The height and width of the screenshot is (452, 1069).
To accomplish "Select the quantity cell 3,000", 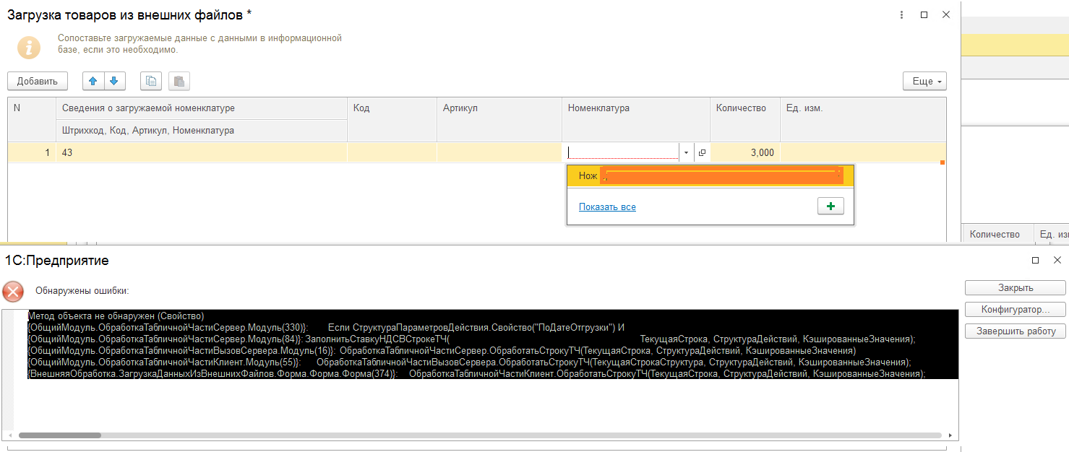I will pos(745,152).
